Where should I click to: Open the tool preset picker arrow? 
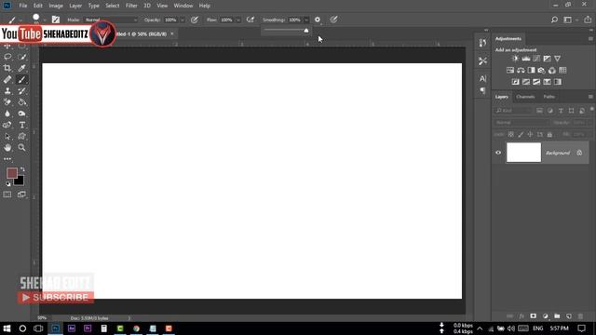20,20
